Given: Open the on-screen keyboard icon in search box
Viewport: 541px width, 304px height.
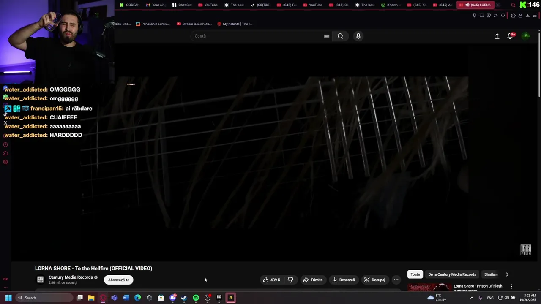Looking at the screenshot, I should click(x=327, y=36).
